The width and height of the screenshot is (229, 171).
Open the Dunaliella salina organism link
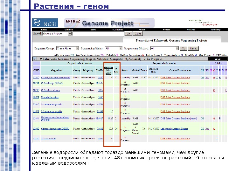point(50,97)
